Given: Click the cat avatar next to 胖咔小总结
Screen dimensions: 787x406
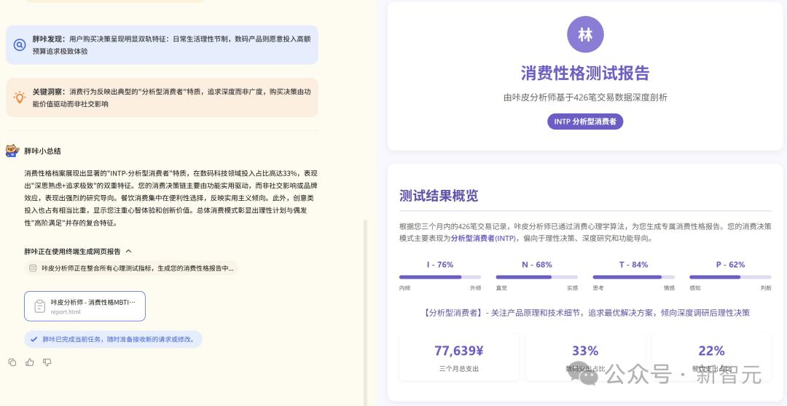Looking at the screenshot, I should pyautogui.click(x=12, y=151).
